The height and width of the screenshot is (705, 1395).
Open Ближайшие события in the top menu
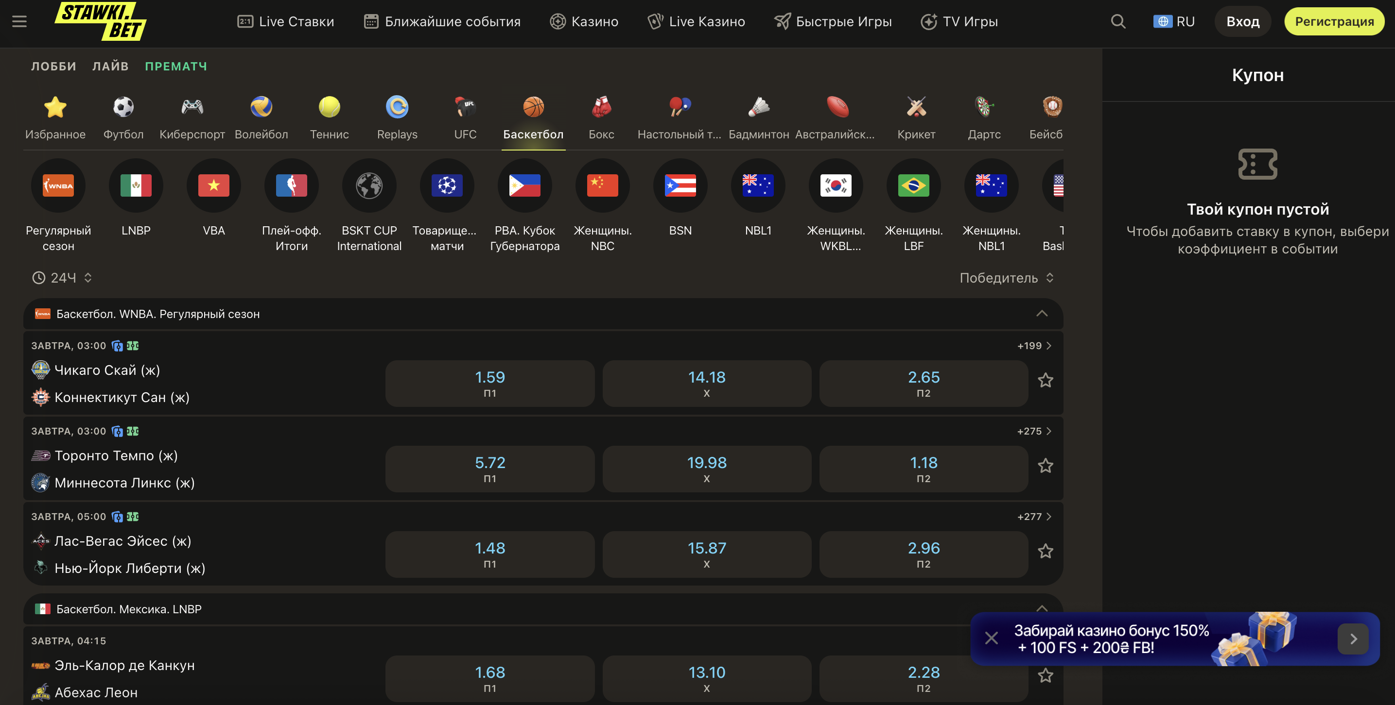(x=442, y=22)
